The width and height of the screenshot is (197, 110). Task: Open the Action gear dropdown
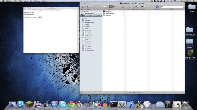click(143, 7)
